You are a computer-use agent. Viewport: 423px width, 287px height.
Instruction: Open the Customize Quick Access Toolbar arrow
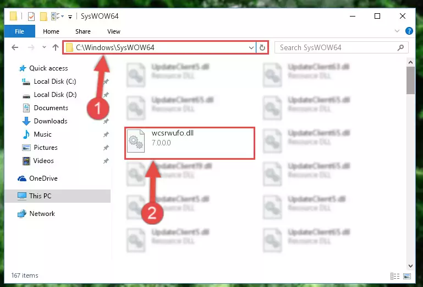[70, 17]
